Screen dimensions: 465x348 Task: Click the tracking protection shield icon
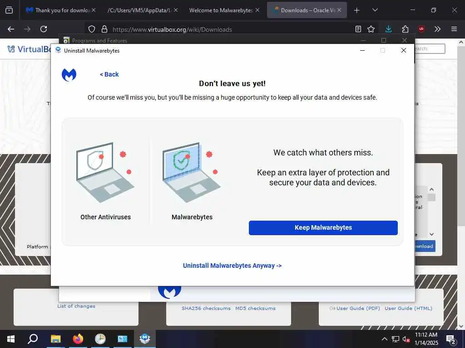(x=92, y=29)
